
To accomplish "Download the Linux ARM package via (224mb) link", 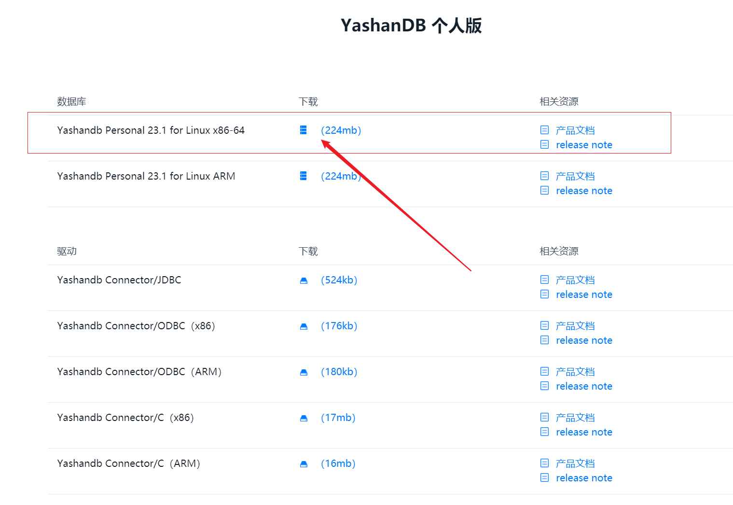I will 341,176.
